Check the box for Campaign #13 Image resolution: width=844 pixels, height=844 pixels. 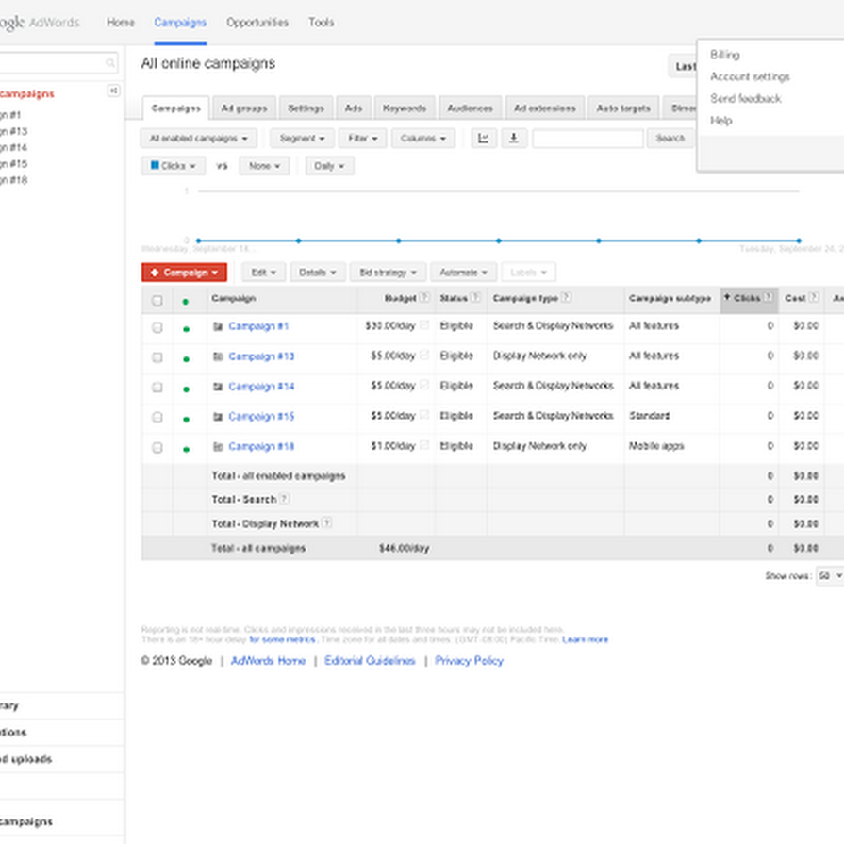pyautogui.click(x=157, y=357)
